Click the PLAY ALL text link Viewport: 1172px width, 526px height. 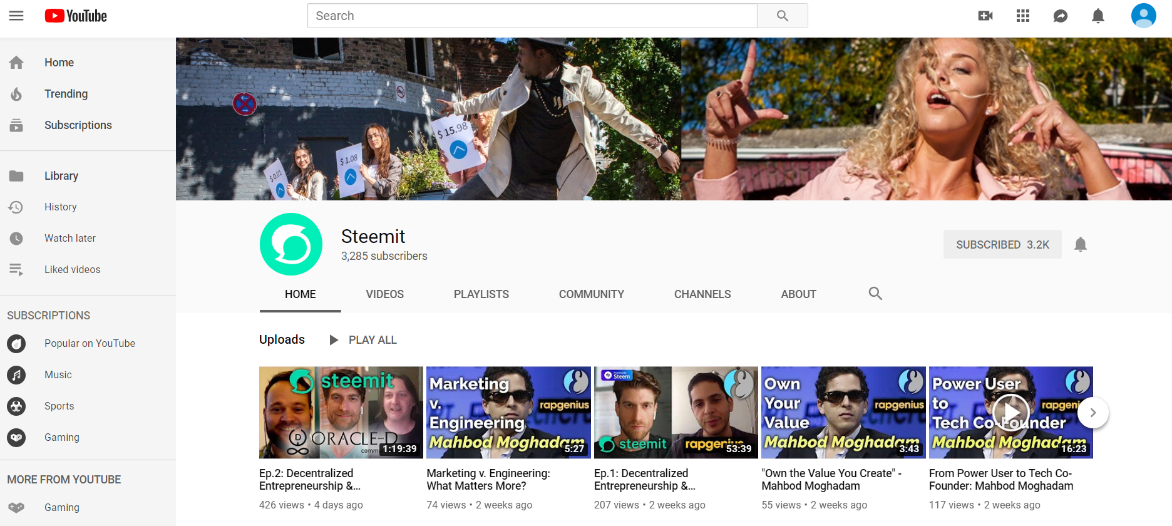(373, 340)
